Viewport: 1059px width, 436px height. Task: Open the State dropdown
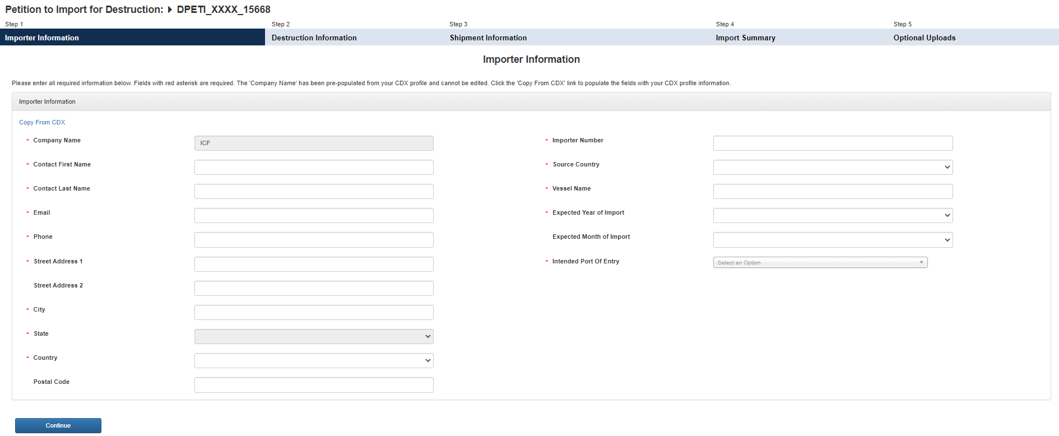tap(314, 336)
